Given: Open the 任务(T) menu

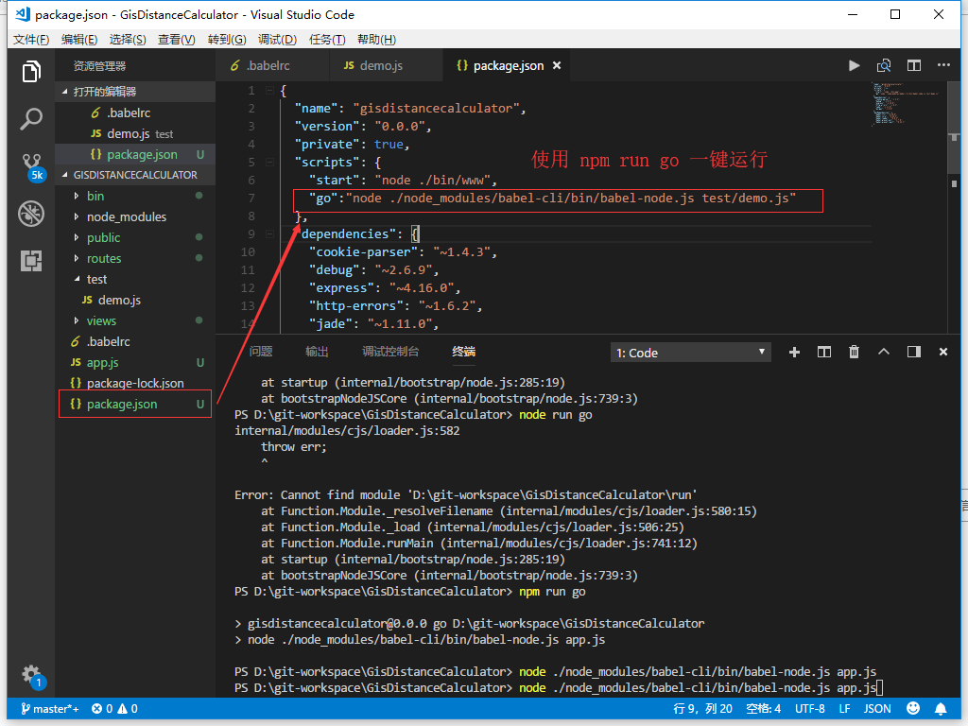Looking at the screenshot, I should 326,40.
